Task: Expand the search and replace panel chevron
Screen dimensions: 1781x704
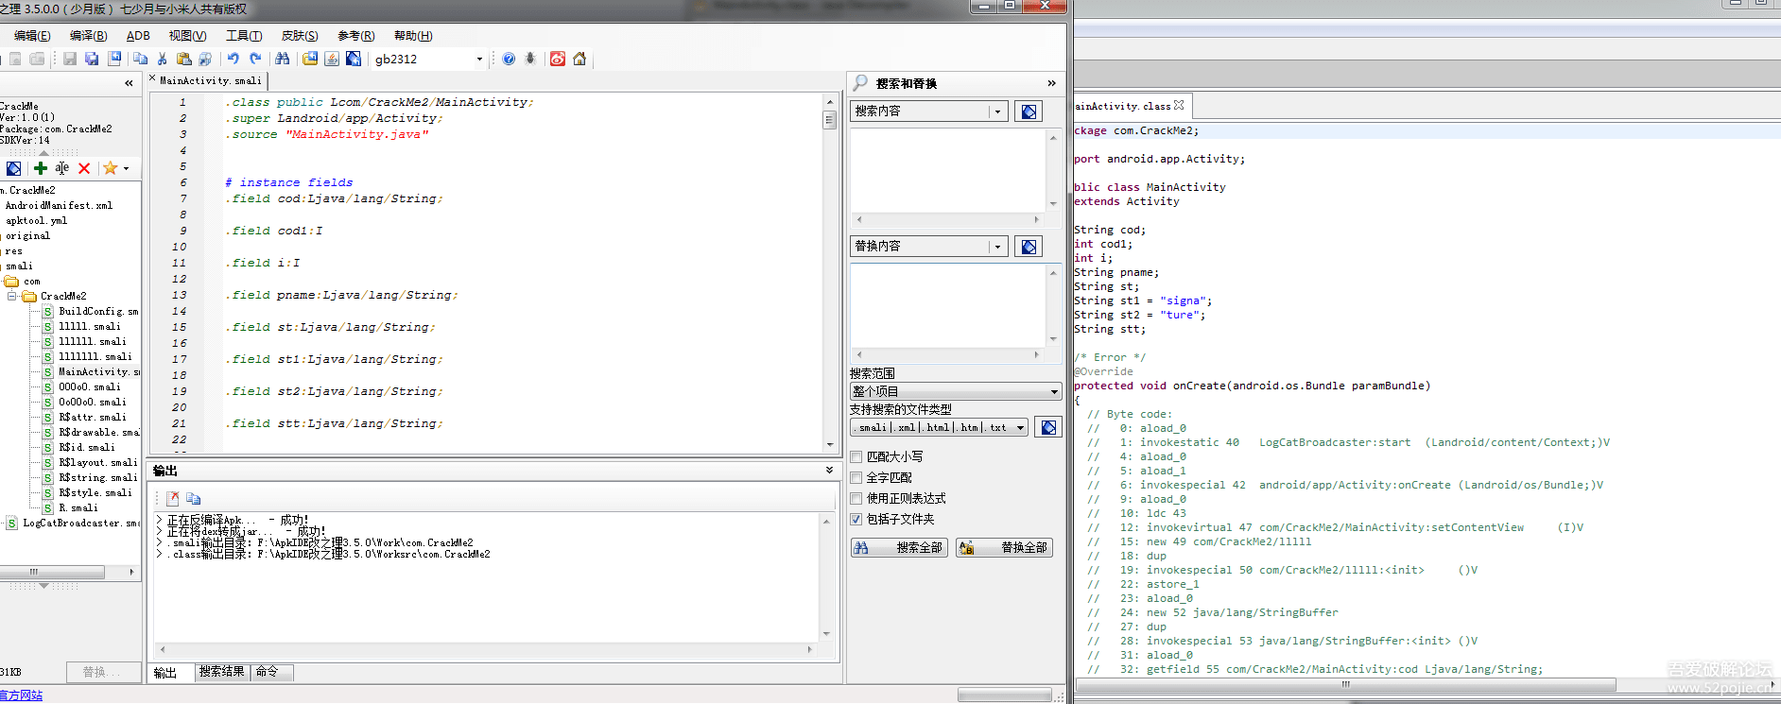Action: [x=1051, y=83]
